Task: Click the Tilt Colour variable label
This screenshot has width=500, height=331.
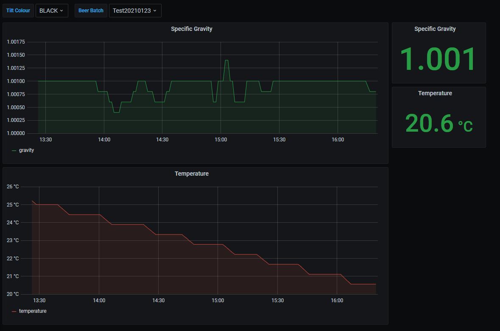Action: (x=18, y=11)
